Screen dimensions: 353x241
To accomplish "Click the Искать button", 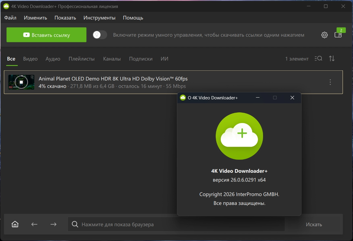I will pyautogui.click(x=314, y=224).
